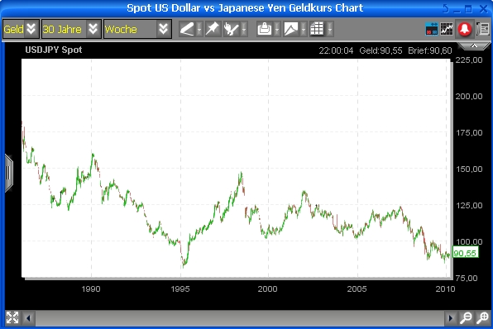The height and width of the screenshot is (329, 493).
Task: Click the 1995 axis label
Action: point(180,288)
